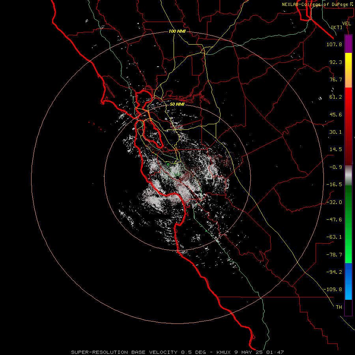
Task: Click the 100 NMI range ring label
Action: point(177,31)
